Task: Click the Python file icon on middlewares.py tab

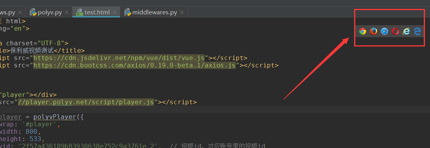Action: click(127, 12)
